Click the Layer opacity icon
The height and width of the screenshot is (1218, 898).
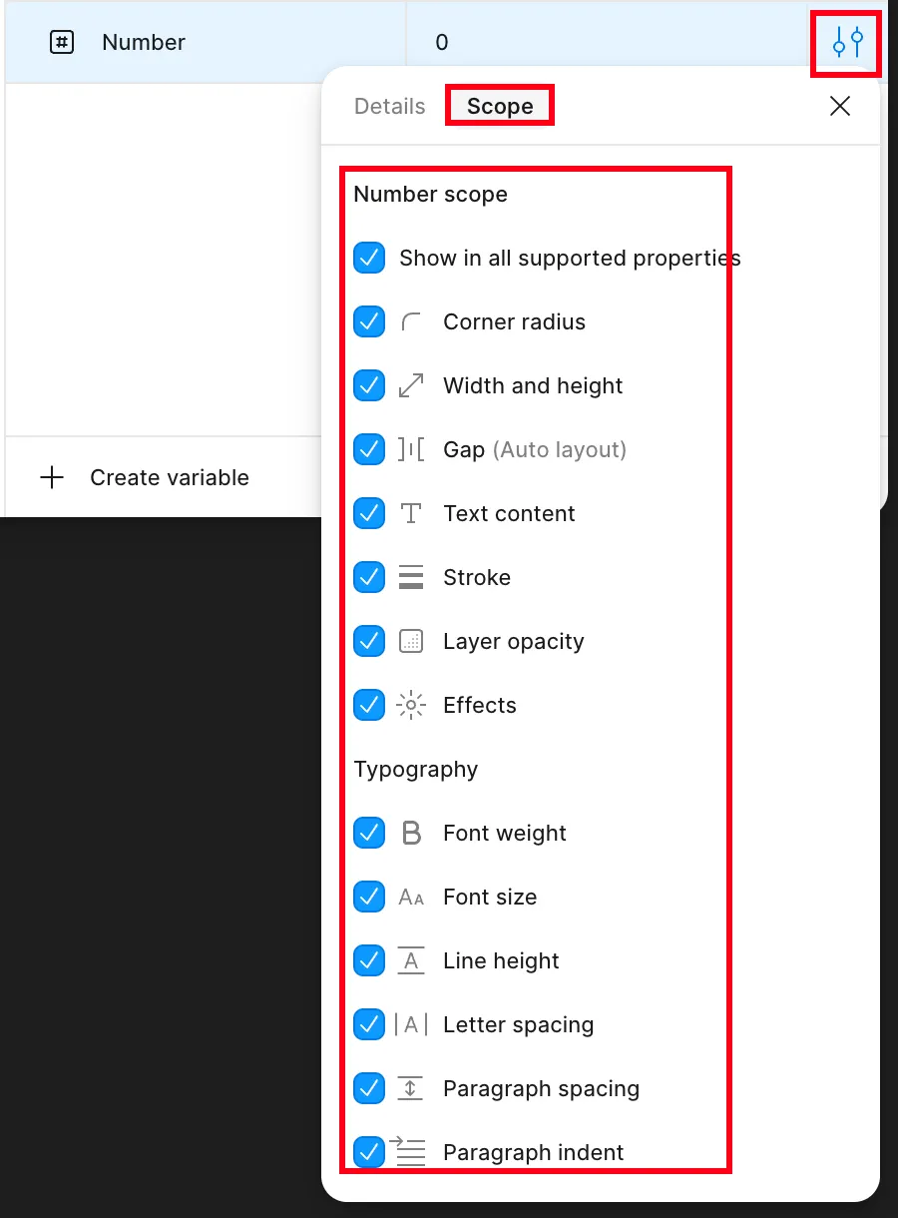coord(410,642)
